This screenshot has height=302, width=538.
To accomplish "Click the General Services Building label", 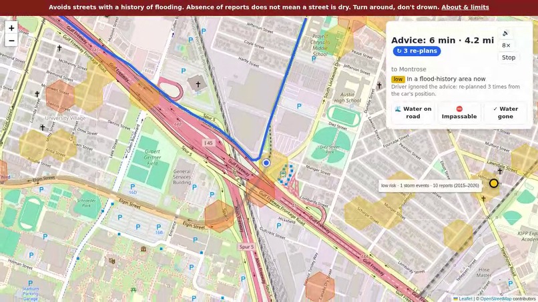I will click(x=182, y=177).
